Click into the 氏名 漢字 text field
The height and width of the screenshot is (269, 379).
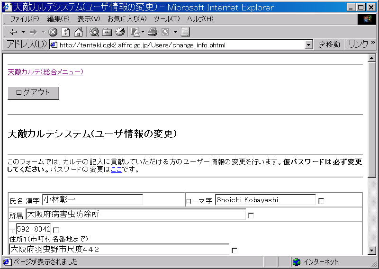click(92, 200)
